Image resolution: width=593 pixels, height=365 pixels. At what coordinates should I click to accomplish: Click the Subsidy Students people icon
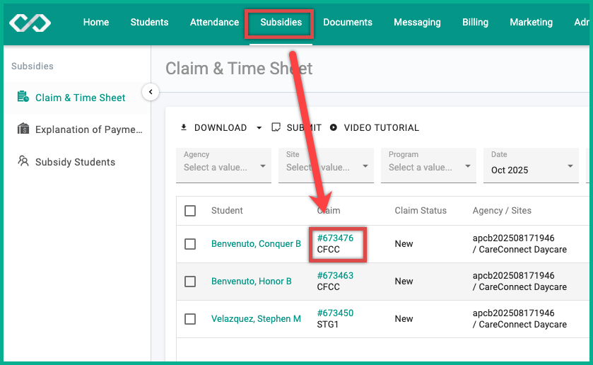pos(23,161)
